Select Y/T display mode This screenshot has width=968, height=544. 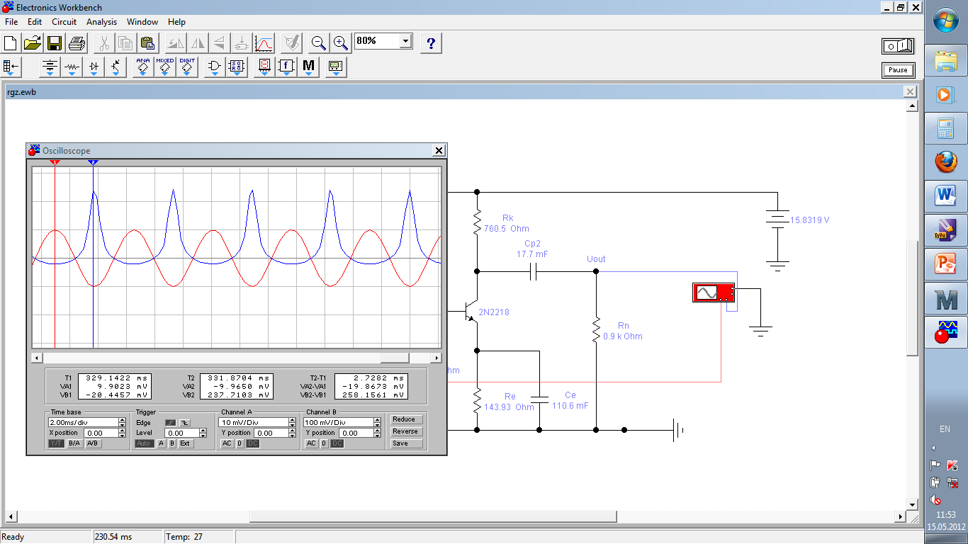(56, 443)
